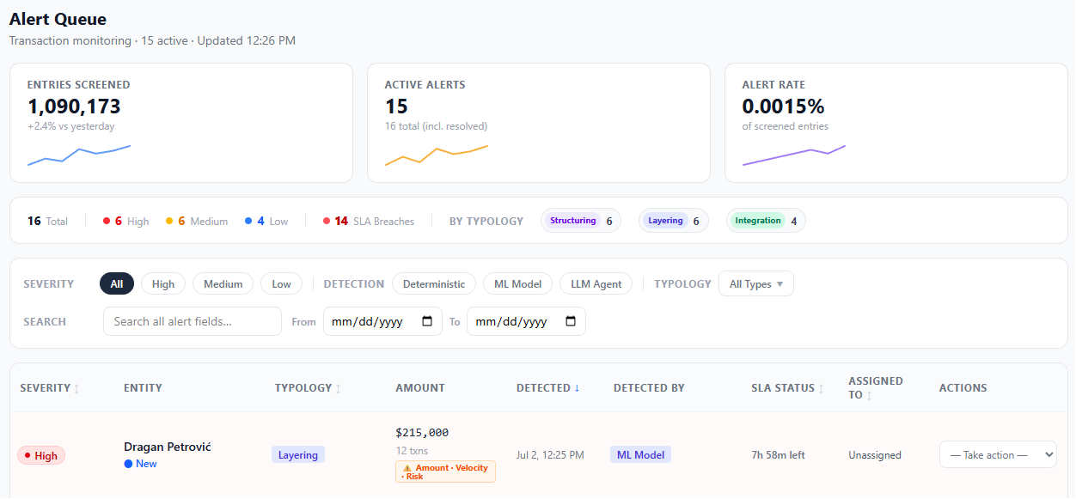The height and width of the screenshot is (499, 1076).
Task: Sort by SLA Status column arrows
Action: point(821,388)
